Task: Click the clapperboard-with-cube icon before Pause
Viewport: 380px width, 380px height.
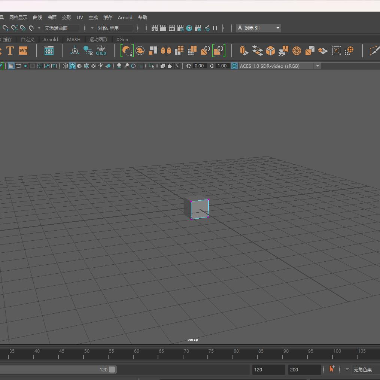Action: [198, 28]
